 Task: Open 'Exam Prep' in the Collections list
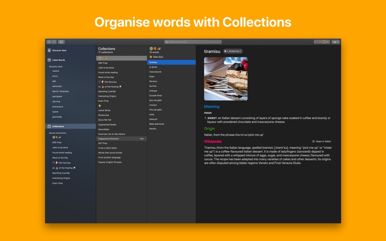click(103, 101)
